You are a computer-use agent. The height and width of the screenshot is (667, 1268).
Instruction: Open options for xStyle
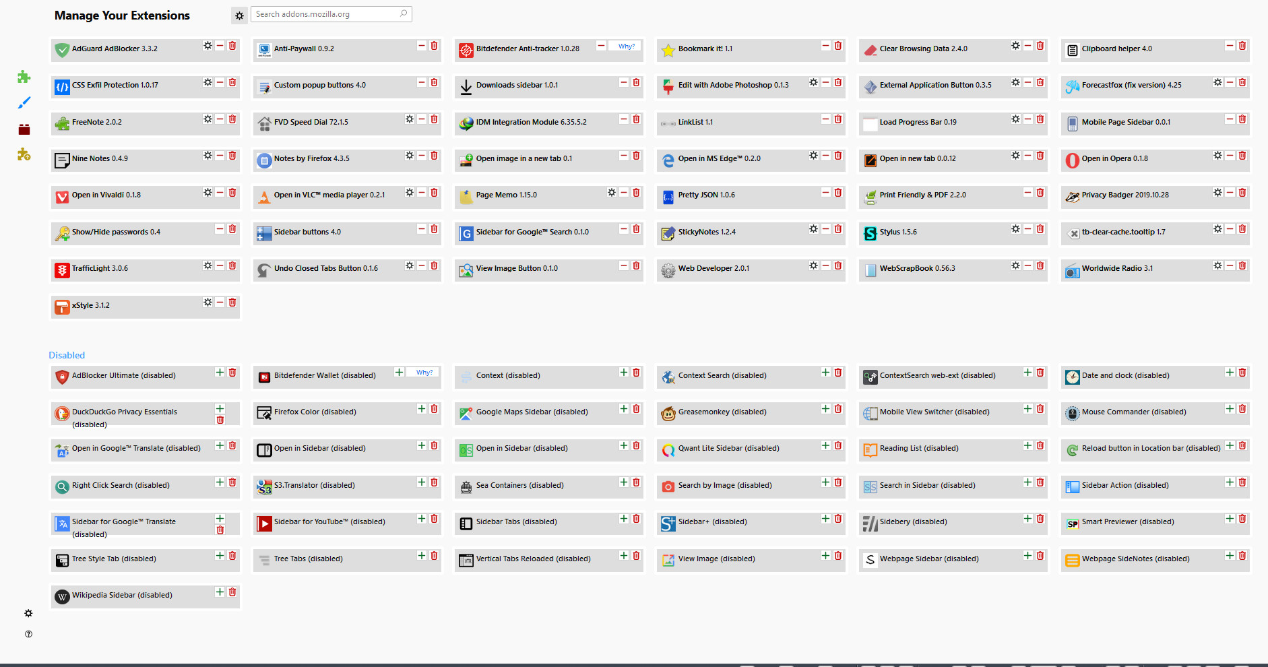(208, 303)
